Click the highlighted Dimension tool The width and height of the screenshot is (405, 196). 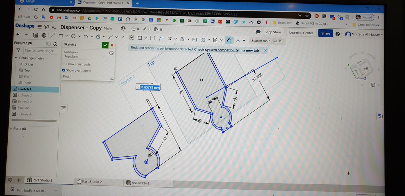pos(229,40)
